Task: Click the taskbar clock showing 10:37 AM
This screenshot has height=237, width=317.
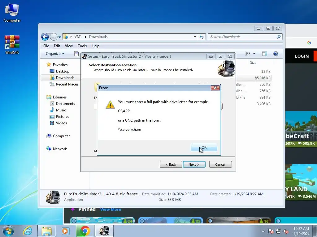Action: tap(301, 231)
